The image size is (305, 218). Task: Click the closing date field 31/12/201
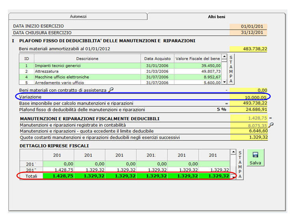pyautogui.click(x=248, y=32)
